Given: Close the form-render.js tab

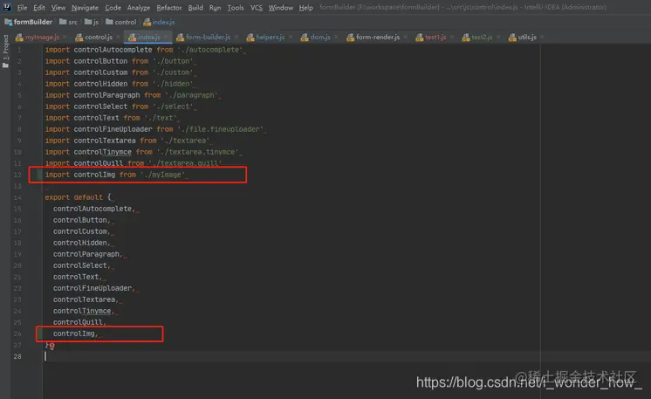Looking at the screenshot, I should [x=405, y=37].
